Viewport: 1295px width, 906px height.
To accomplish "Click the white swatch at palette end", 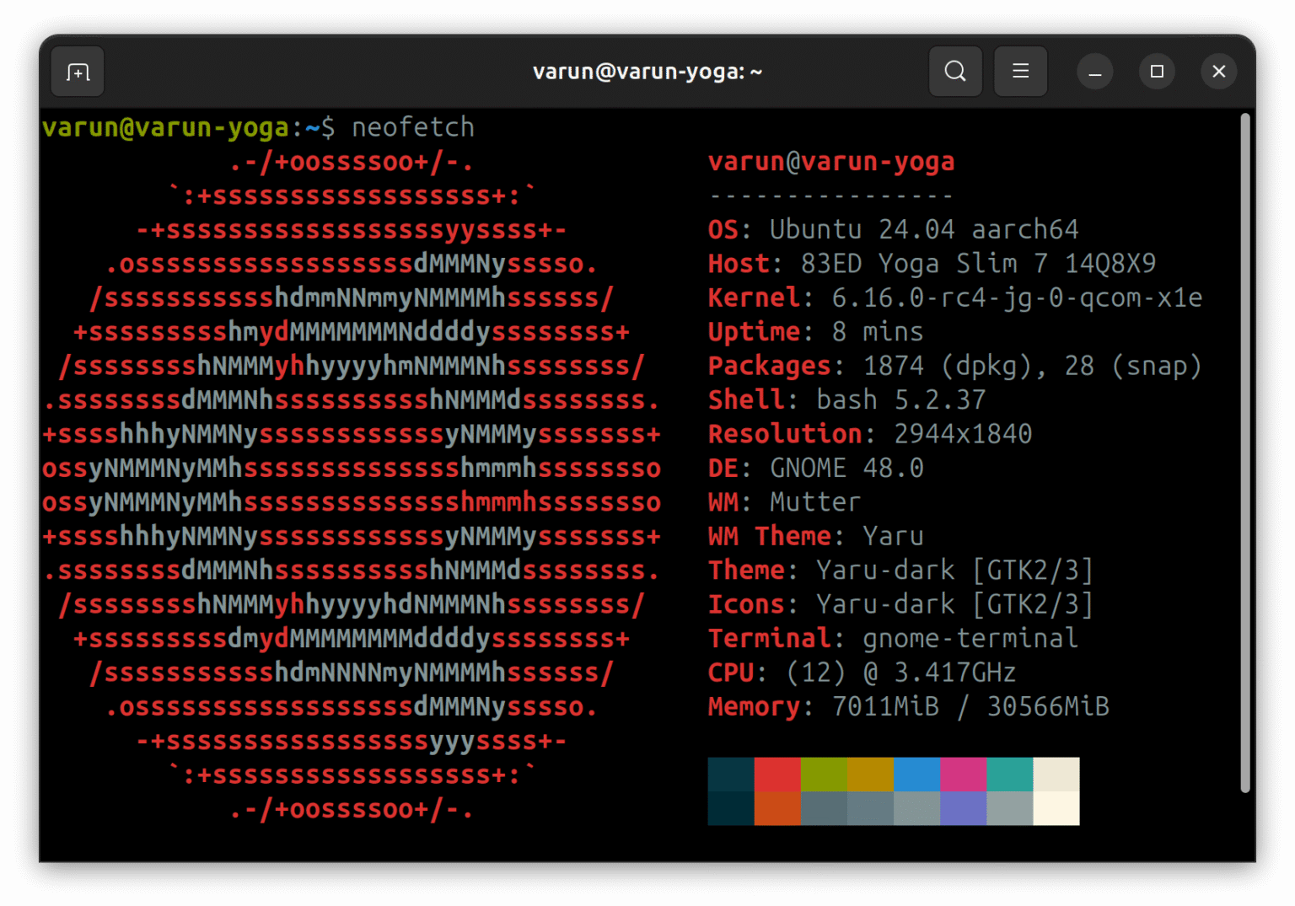I will [1056, 775].
